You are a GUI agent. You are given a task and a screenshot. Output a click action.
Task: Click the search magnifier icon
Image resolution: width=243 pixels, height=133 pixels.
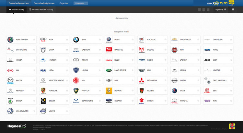(225, 9)
